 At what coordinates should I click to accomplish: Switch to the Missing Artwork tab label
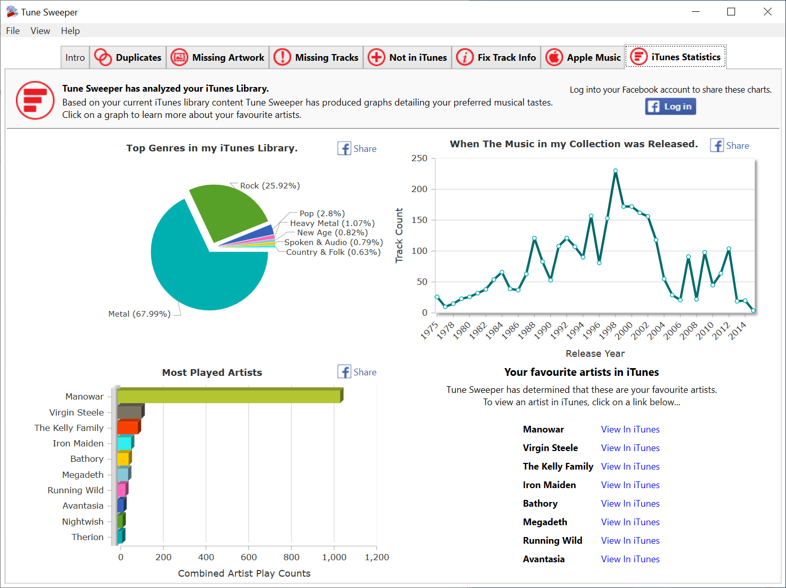[x=228, y=58]
